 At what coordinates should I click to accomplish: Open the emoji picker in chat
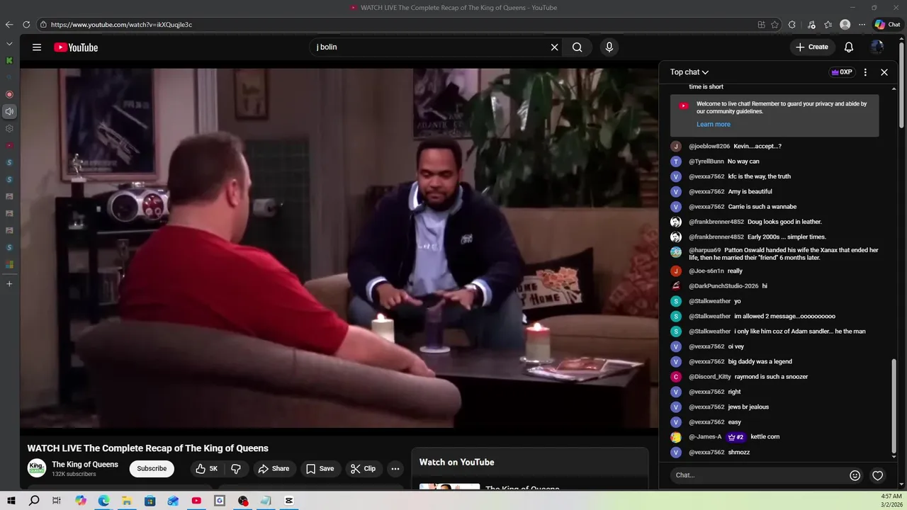pos(855,475)
